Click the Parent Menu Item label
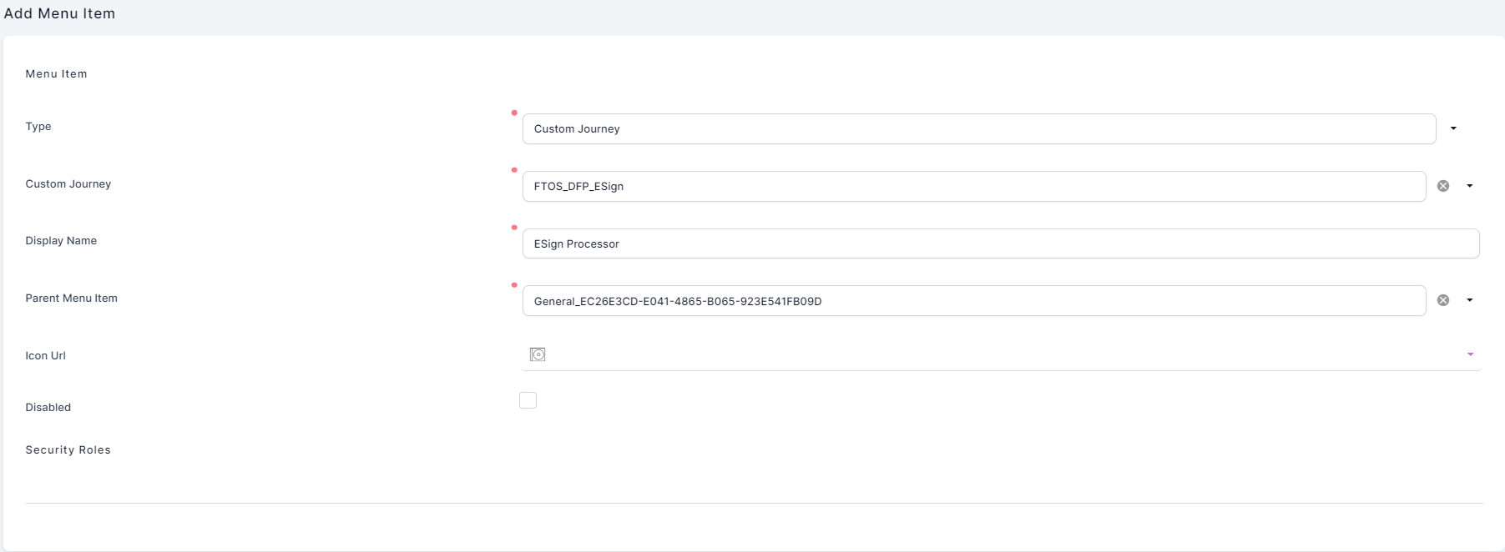This screenshot has width=1505, height=552. point(71,299)
